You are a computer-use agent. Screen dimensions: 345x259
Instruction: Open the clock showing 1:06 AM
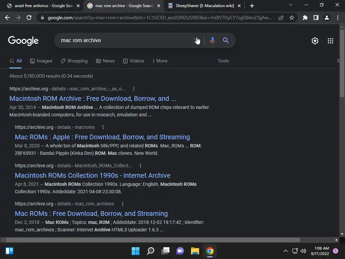point(320,251)
